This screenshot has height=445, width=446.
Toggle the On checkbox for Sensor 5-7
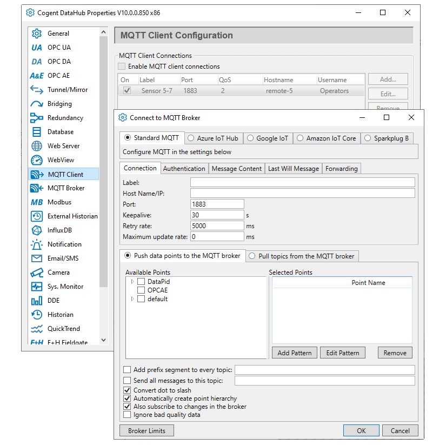(127, 90)
